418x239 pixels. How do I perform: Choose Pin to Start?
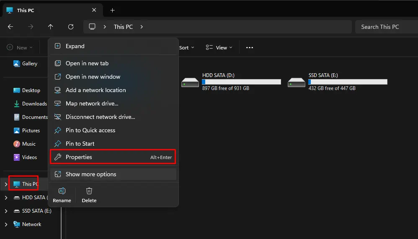pos(113,144)
